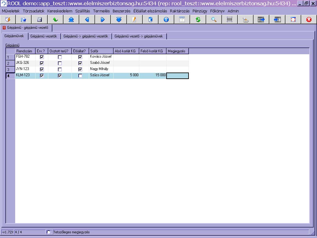
Task: Click the Megjegyzés cell of row 4
Action: [177, 76]
